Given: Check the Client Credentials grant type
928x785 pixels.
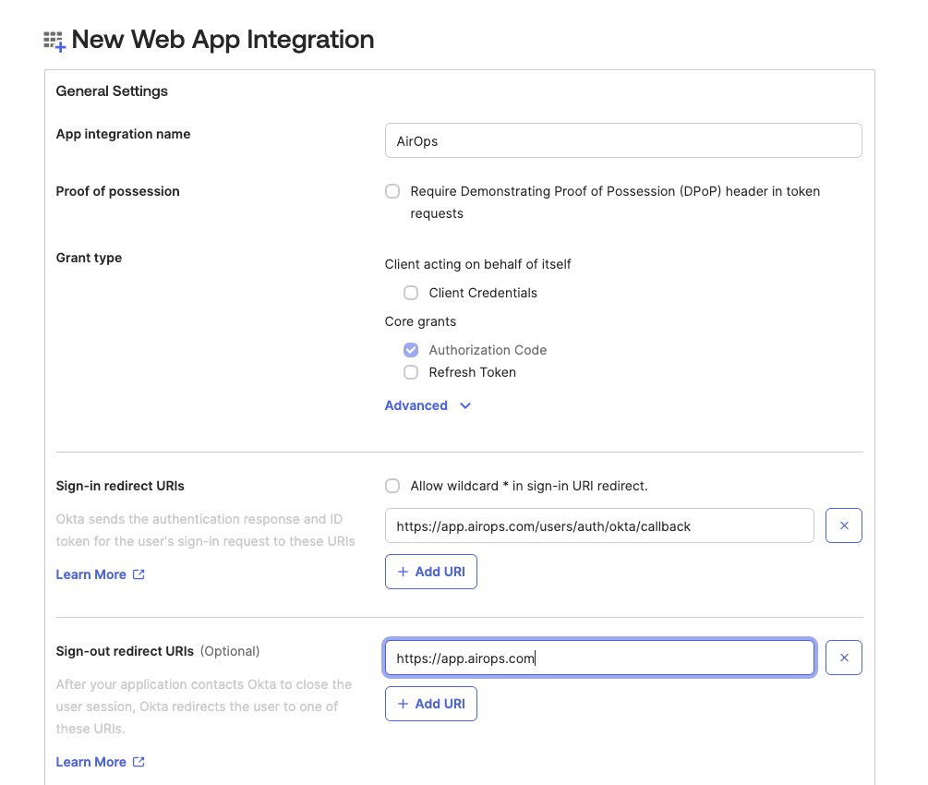Looking at the screenshot, I should [x=411, y=293].
